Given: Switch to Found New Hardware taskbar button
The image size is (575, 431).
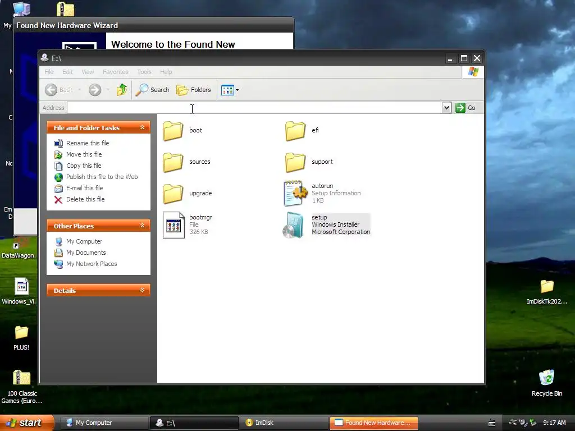Looking at the screenshot, I should tap(373, 423).
